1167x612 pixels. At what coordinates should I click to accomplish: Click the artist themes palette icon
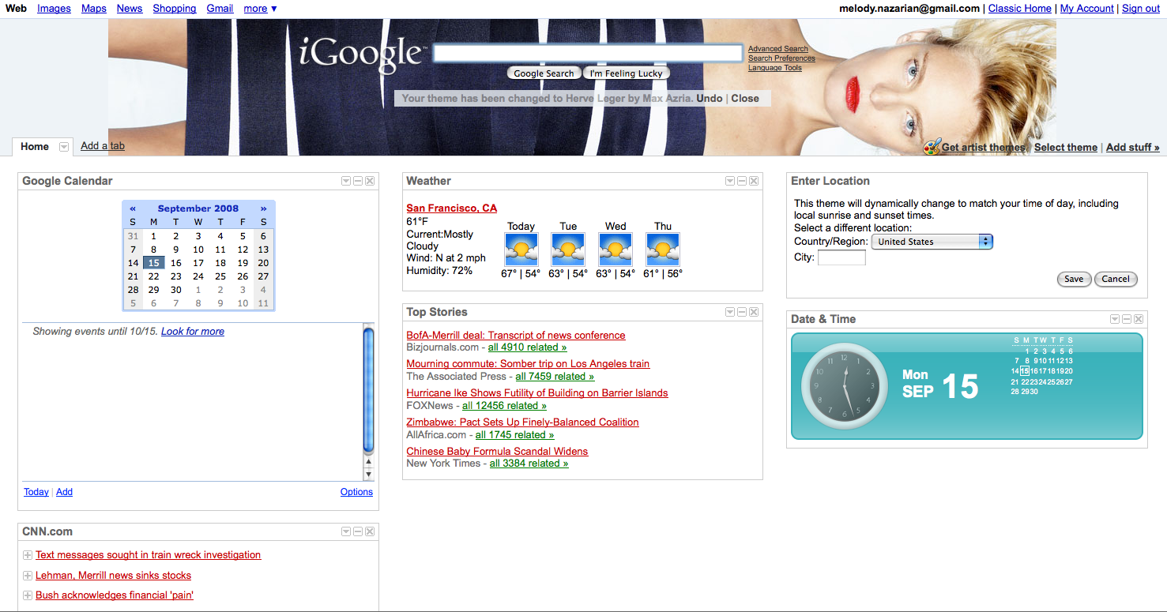point(932,147)
